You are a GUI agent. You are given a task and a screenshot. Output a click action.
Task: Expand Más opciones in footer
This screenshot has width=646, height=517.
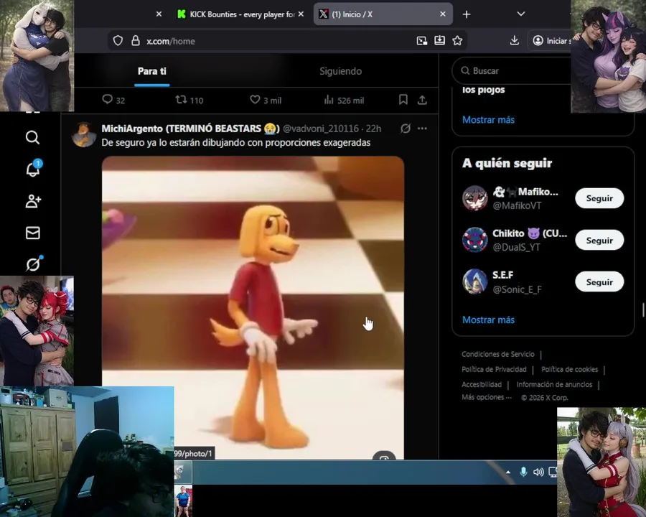(x=487, y=397)
